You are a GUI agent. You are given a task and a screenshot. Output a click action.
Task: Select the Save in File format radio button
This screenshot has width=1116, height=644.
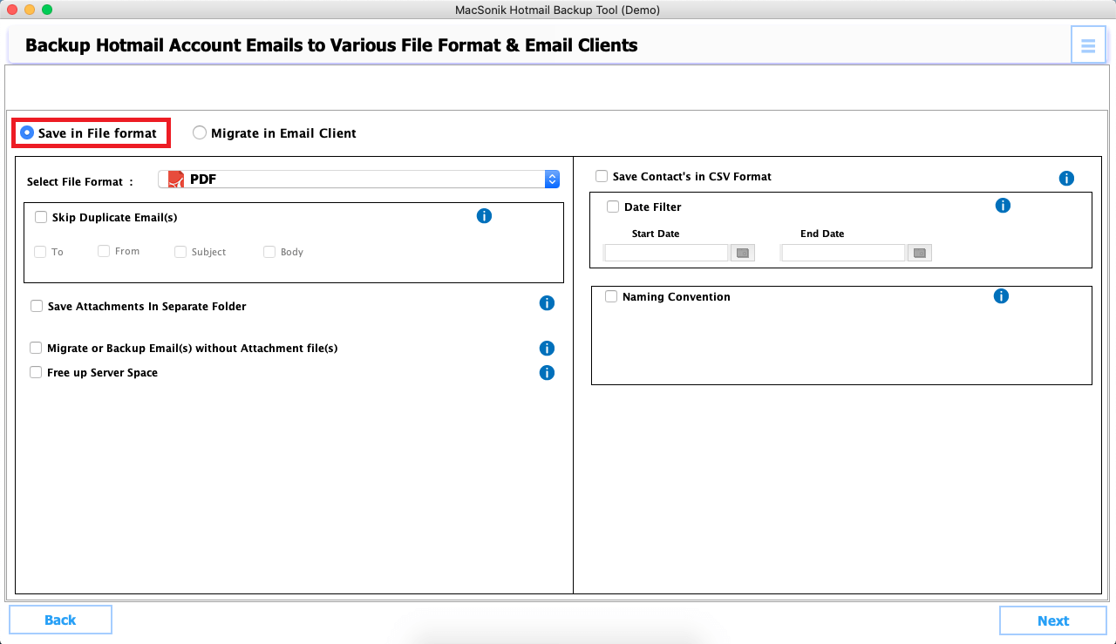[x=27, y=133]
